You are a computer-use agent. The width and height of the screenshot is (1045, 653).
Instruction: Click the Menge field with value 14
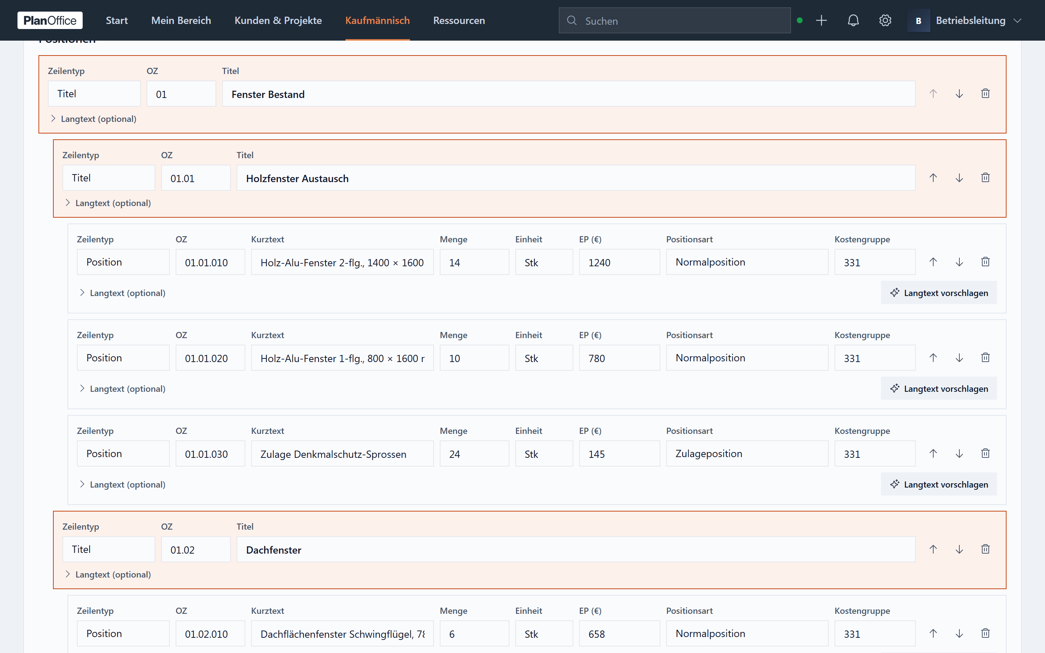point(474,262)
